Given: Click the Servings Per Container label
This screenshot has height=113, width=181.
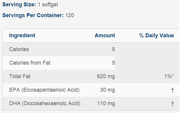Looking at the screenshot, I should [33, 15].
